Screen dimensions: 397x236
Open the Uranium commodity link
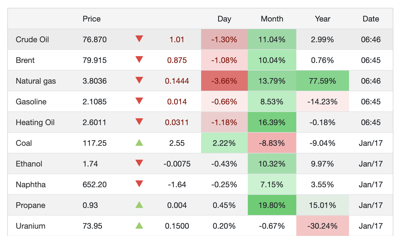pos(30,226)
